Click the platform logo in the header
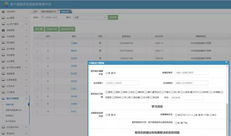Viewport: 231px width, 136px height. pyautogui.click(x=5, y=4)
